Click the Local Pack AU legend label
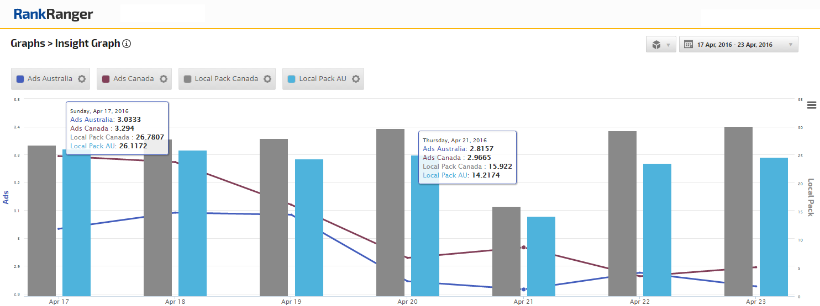 click(322, 79)
